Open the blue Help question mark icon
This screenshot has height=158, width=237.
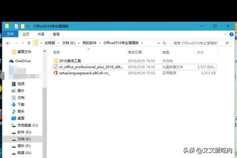(231, 34)
